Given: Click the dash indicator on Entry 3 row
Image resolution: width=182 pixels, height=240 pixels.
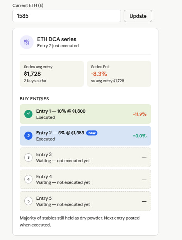Looking at the screenshot, I should 144,158.
